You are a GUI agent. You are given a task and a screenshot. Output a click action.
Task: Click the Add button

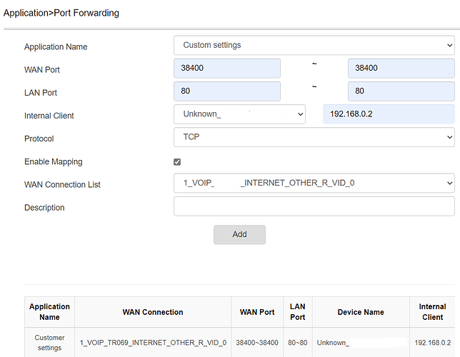[x=239, y=234]
